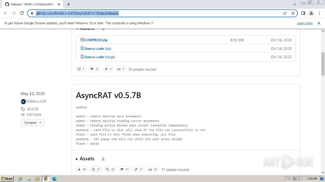Toggle hooray reaction with count 18
The height and width of the screenshot is (182, 325).
(110, 169)
